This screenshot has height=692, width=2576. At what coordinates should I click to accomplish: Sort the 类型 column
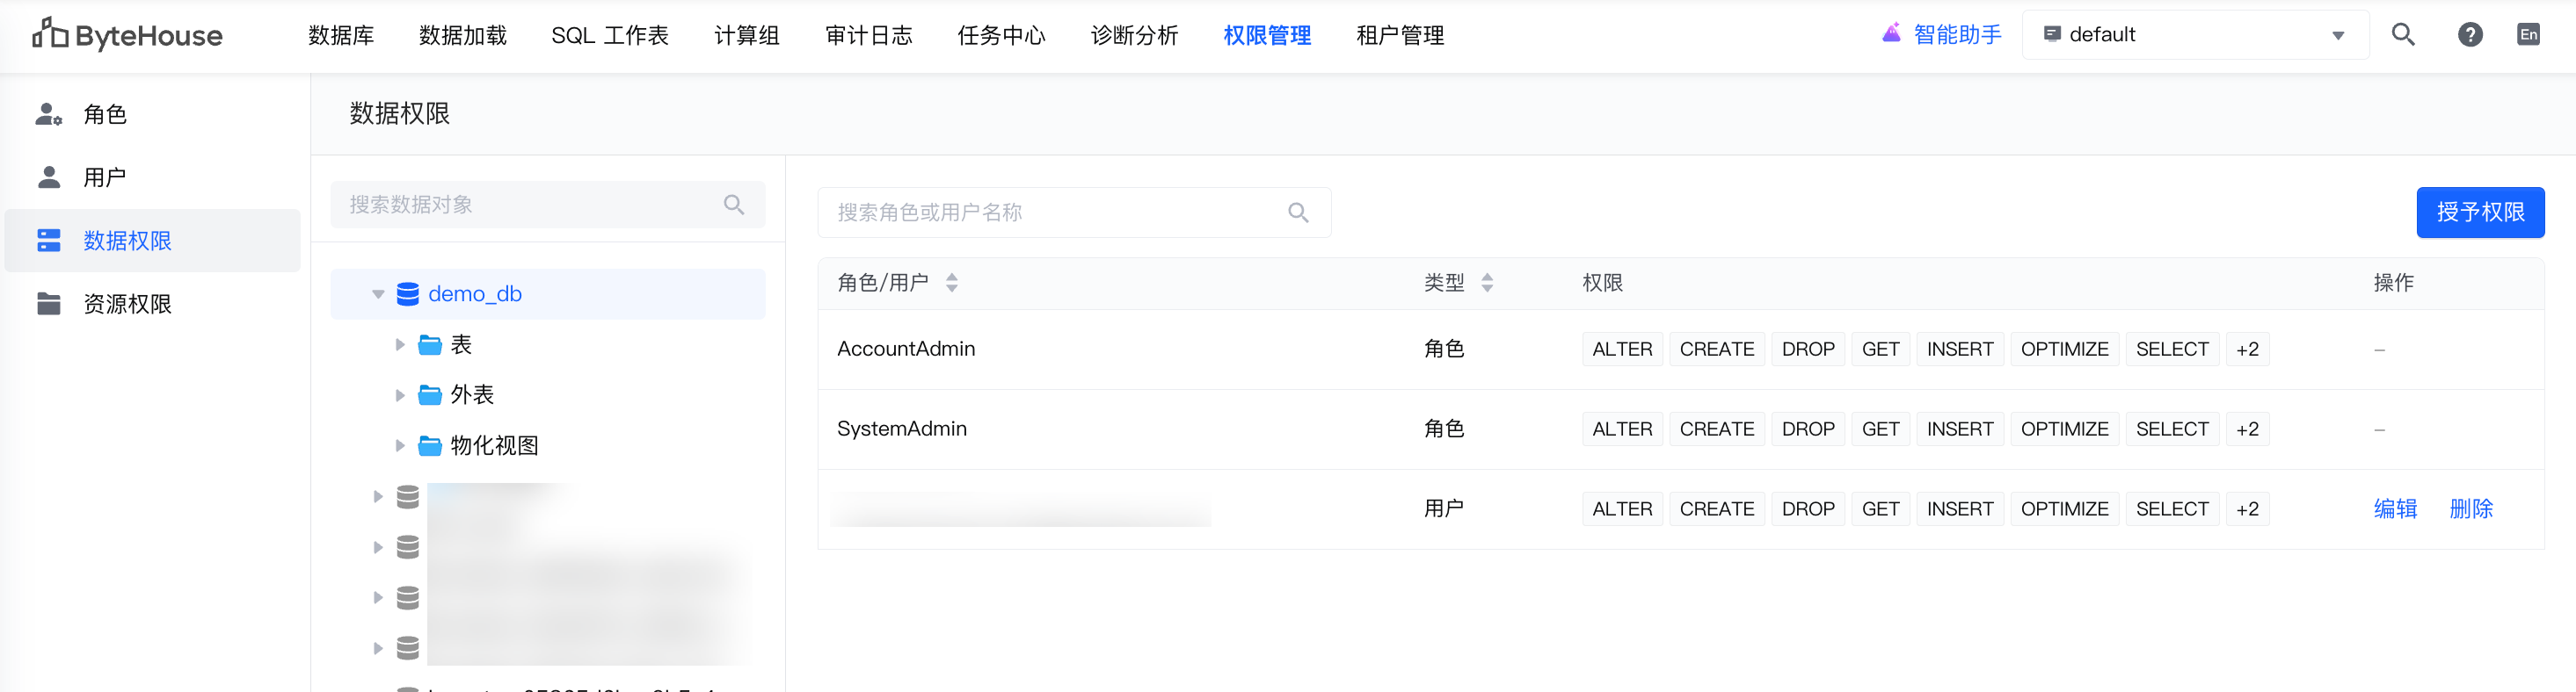[1487, 284]
